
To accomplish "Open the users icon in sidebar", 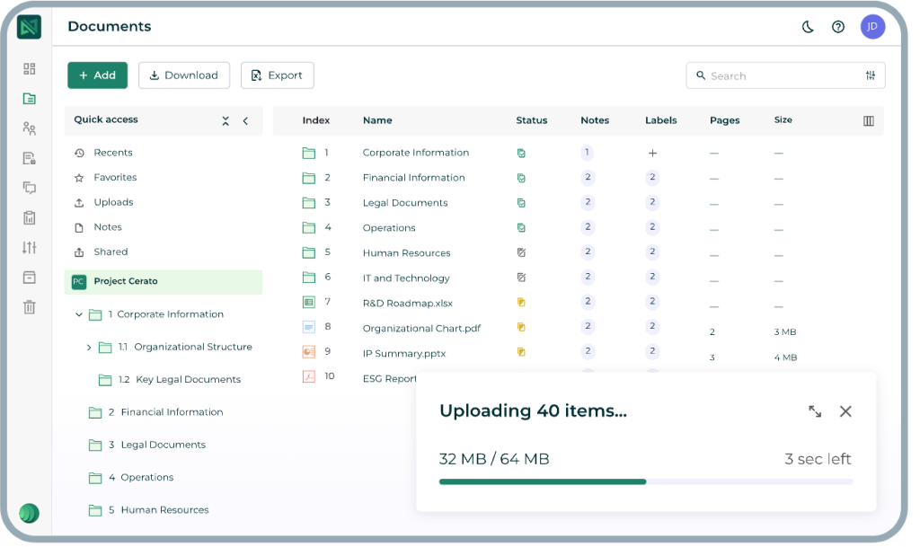I will (30, 128).
